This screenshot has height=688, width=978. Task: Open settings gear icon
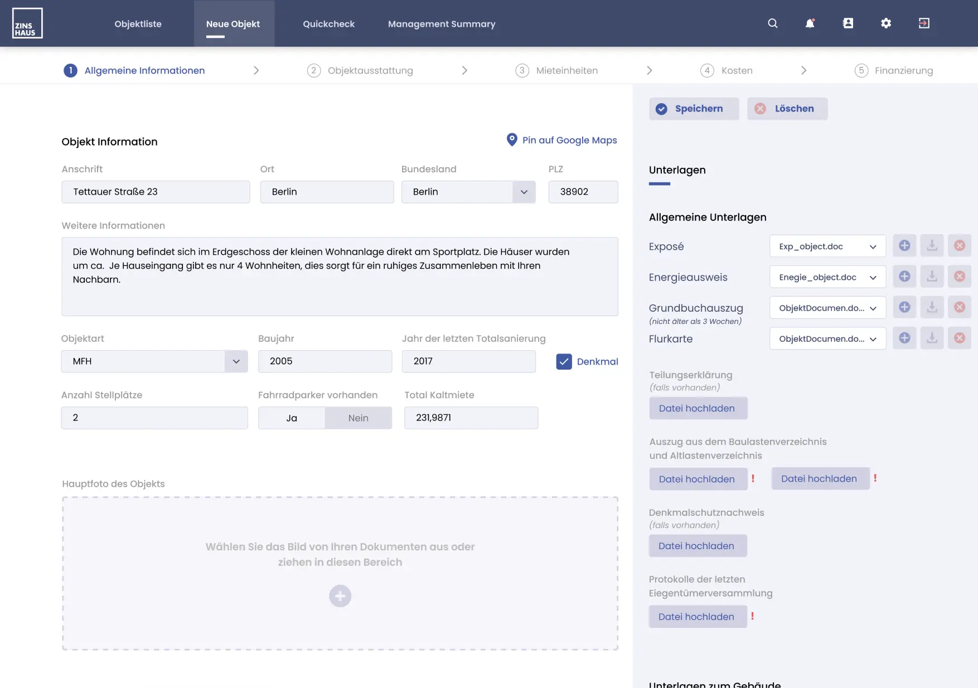point(885,23)
